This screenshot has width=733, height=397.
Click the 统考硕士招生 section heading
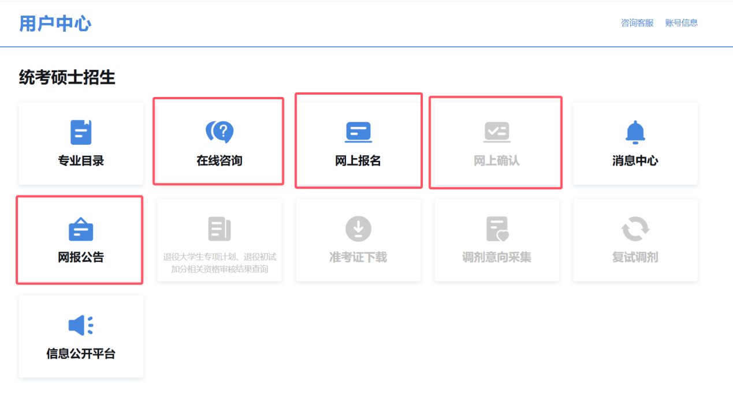pos(67,77)
